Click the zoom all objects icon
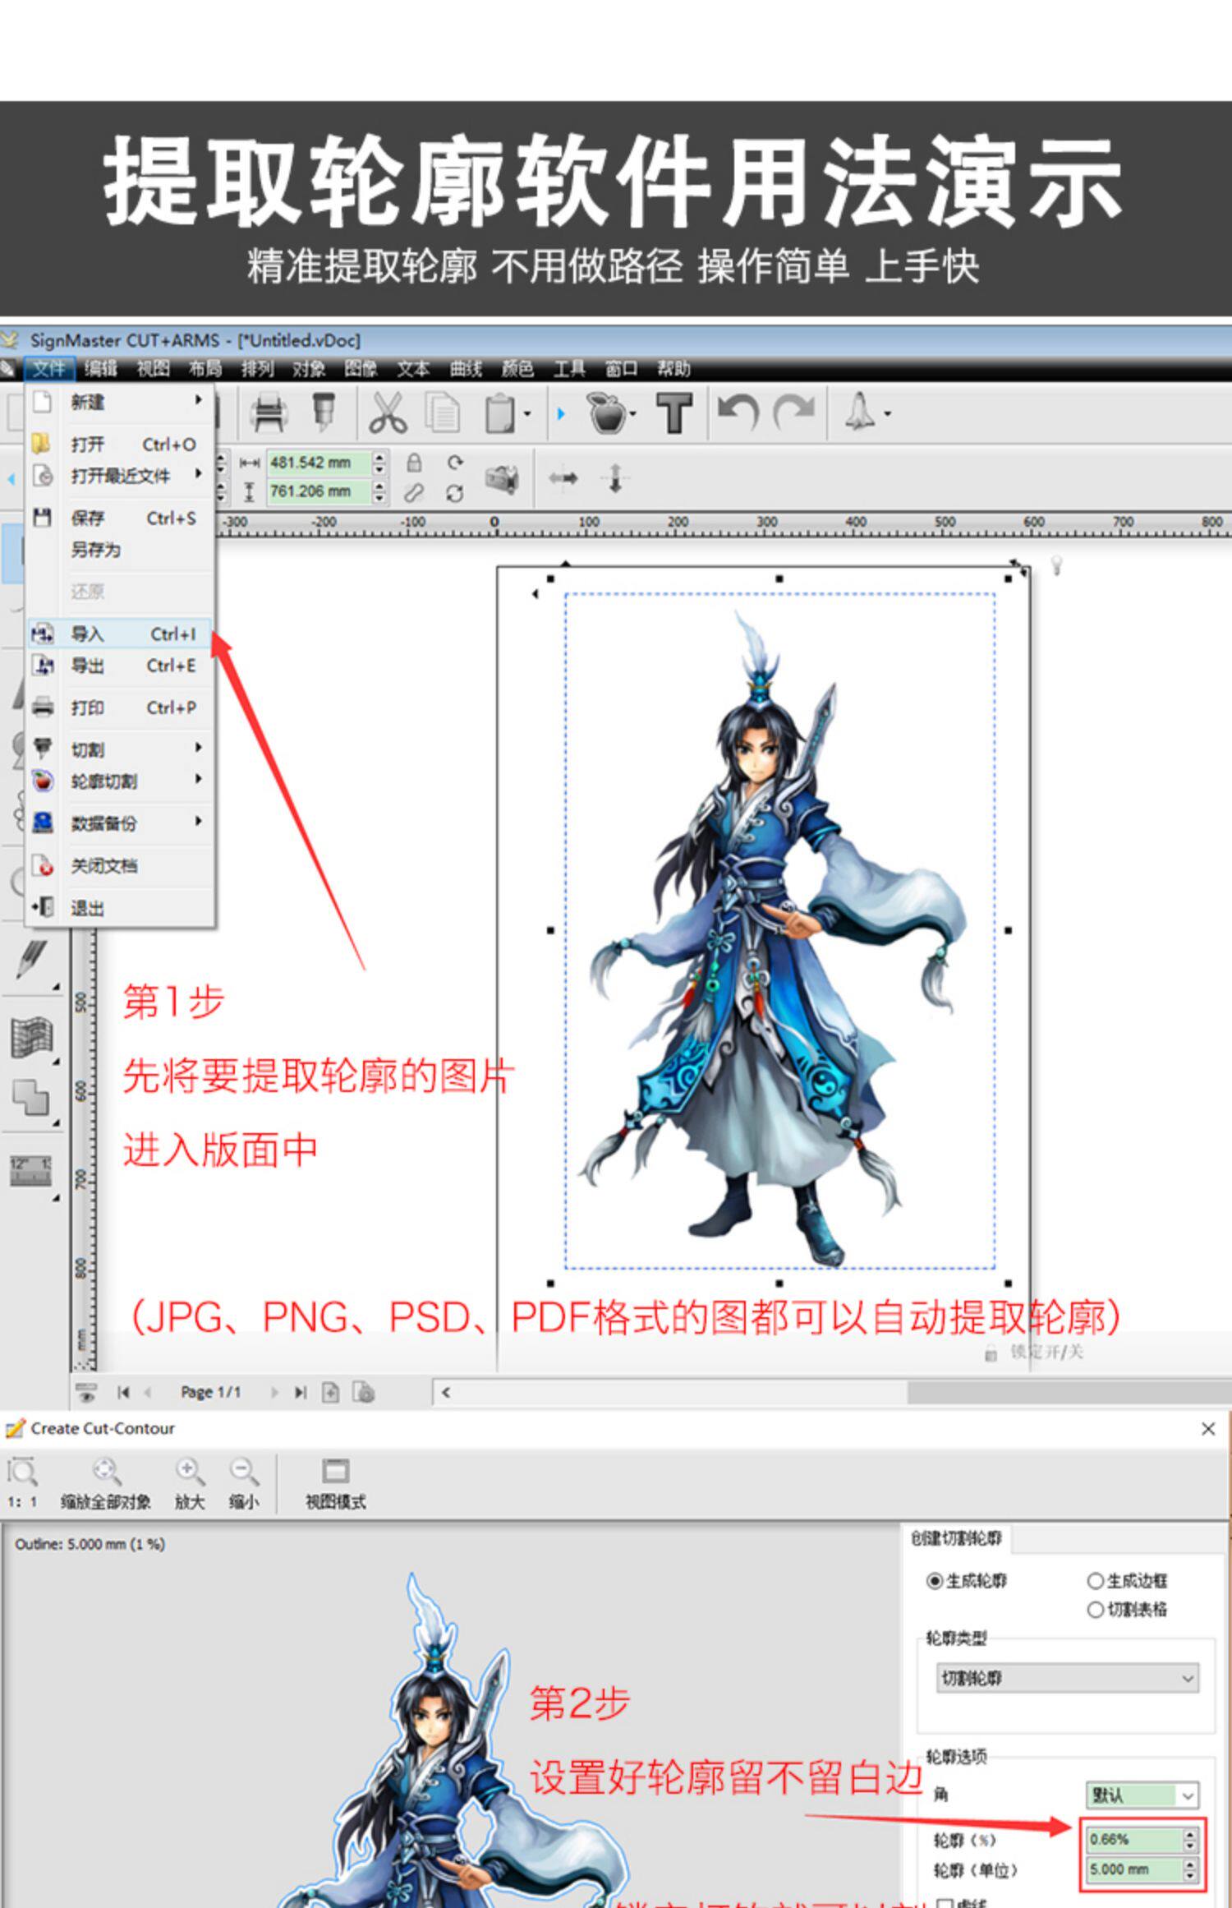 [x=106, y=1482]
